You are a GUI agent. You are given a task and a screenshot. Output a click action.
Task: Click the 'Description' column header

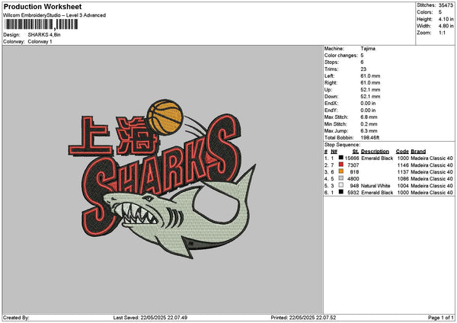(375, 152)
